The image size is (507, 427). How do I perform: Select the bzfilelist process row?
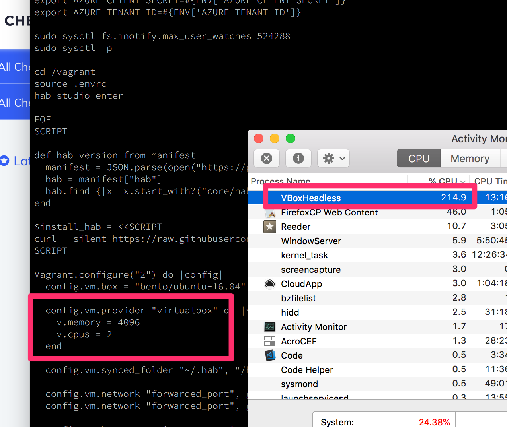377,298
